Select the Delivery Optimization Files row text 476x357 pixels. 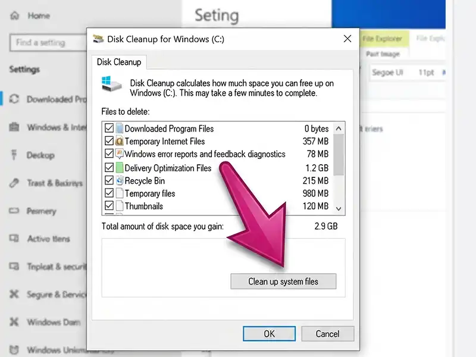pyautogui.click(x=168, y=168)
